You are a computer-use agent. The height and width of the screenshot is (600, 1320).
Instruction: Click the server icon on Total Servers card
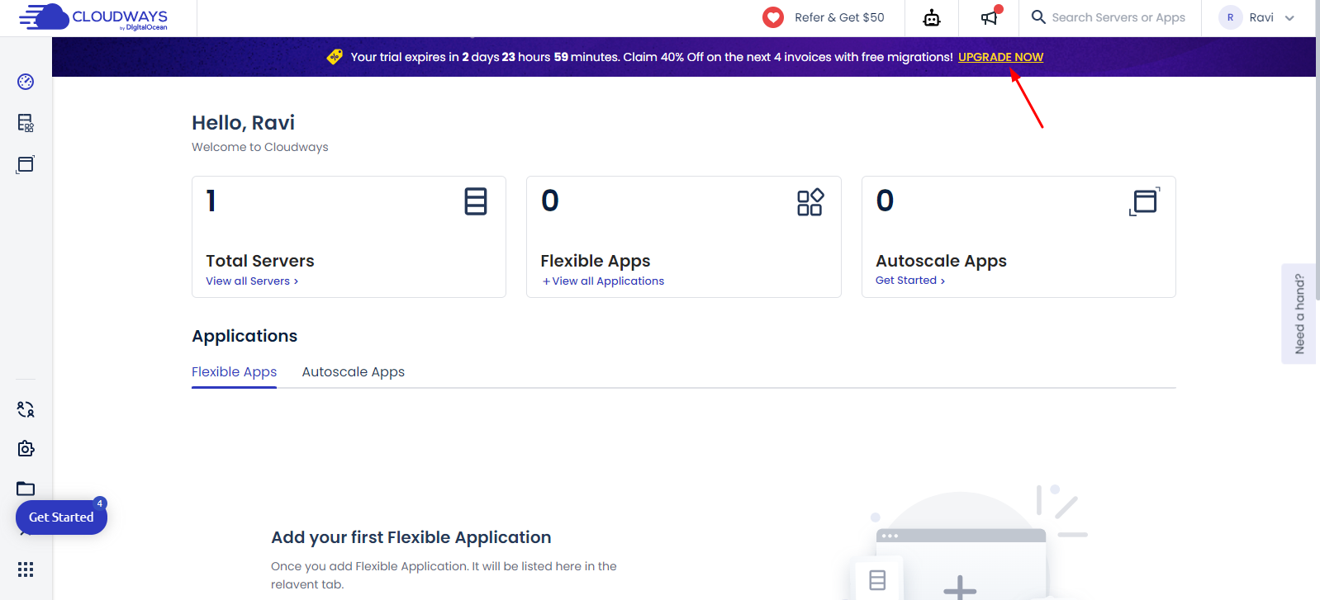[476, 201]
